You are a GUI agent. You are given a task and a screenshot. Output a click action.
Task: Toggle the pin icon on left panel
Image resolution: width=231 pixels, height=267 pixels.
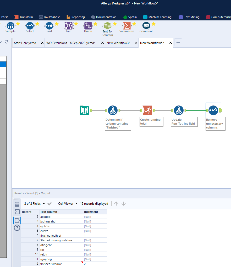tap(7, 42)
